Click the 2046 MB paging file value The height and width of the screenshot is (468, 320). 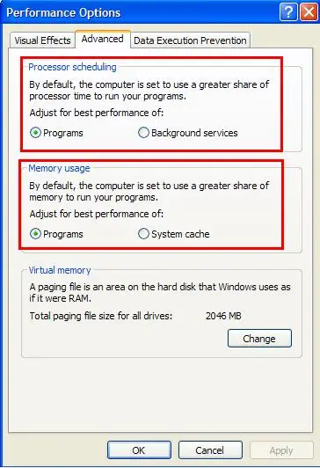pos(223,316)
